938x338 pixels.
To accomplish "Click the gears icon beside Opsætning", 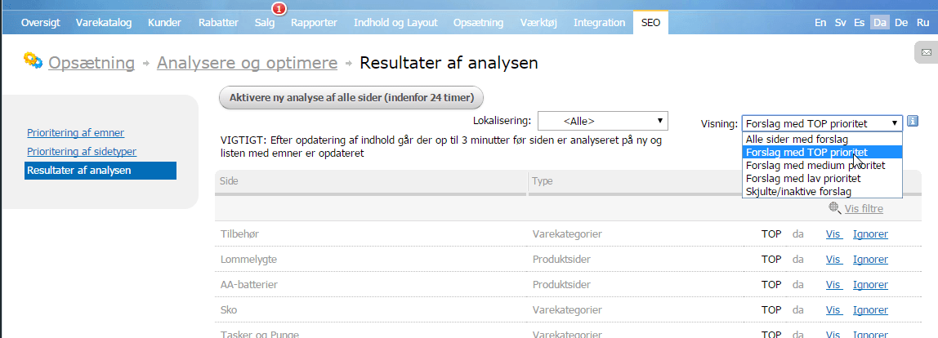I will (x=33, y=61).
